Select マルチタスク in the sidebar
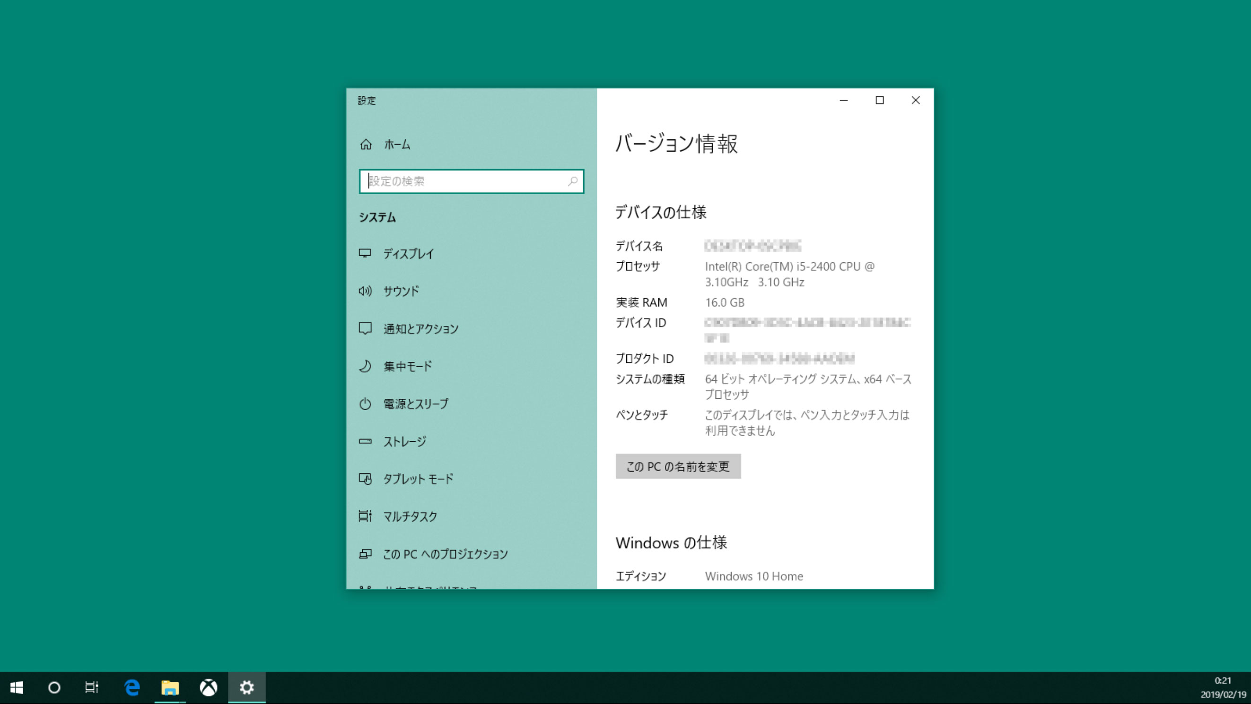This screenshot has height=704, width=1251. click(x=411, y=517)
